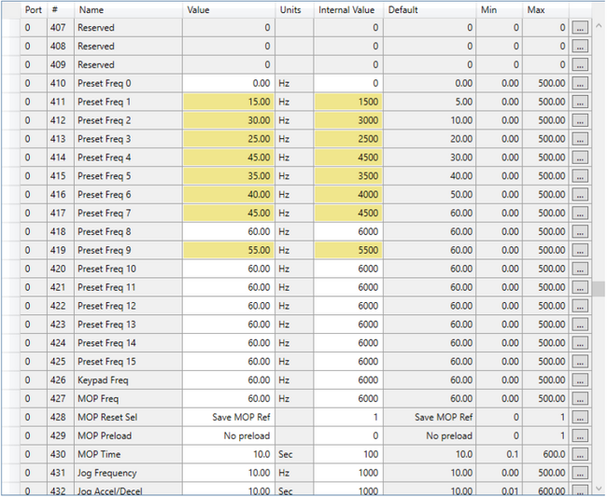The height and width of the screenshot is (497, 607).
Task: Open the ellipsis button for MOP Time
Action: [580, 454]
